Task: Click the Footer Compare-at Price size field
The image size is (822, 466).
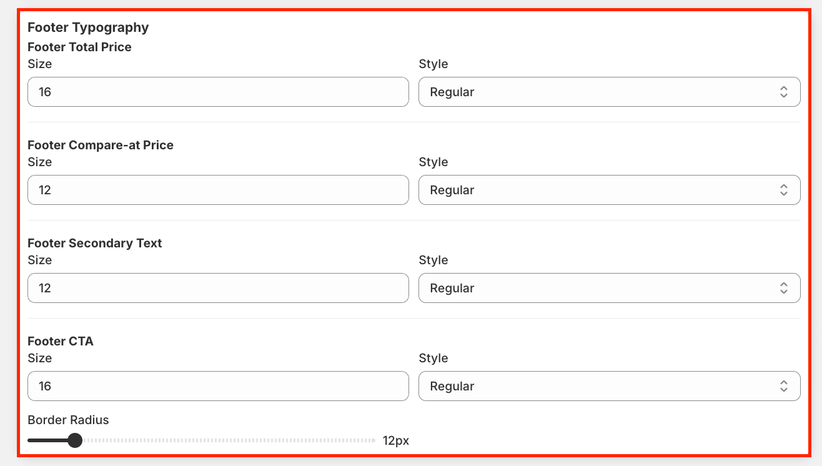Action: tap(218, 190)
